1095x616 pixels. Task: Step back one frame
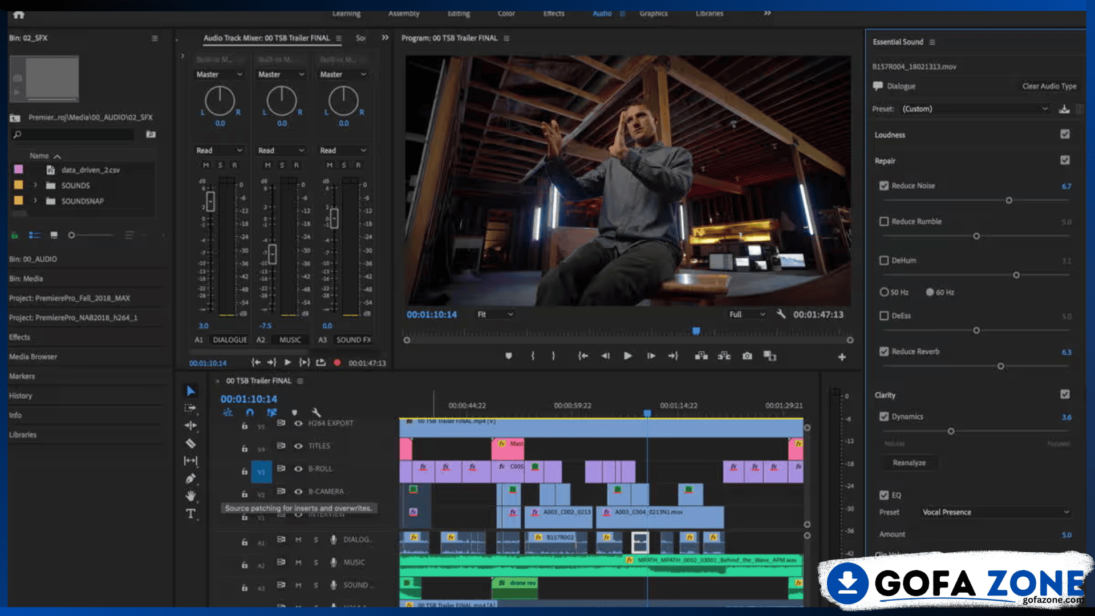[x=605, y=356]
